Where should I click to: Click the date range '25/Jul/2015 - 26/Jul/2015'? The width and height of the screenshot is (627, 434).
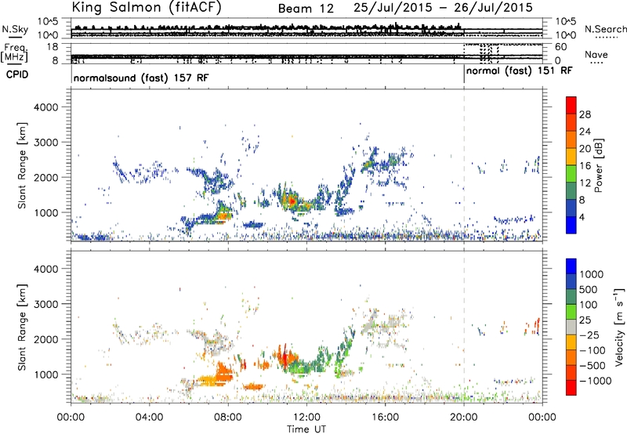pyautogui.click(x=443, y=8)
